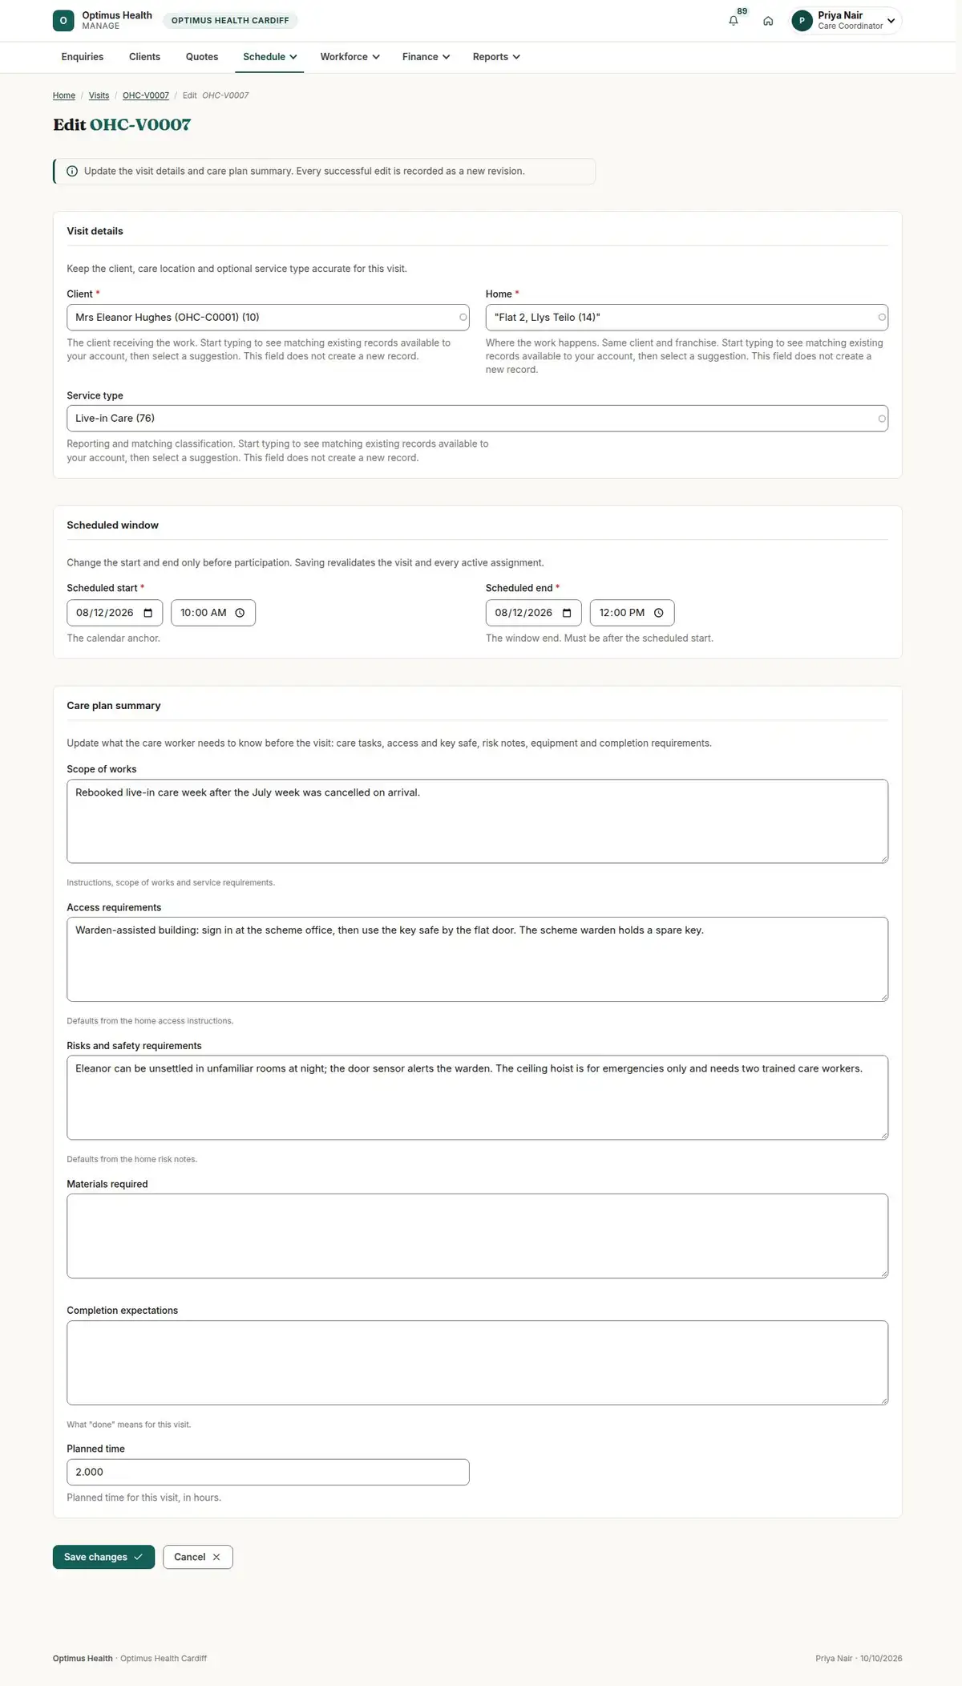
Task: Open the Quotes navigation item
Action: 202,57
